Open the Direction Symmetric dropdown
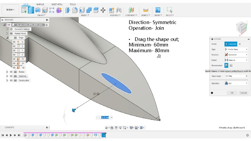251x141 pixels. (236, 55)
